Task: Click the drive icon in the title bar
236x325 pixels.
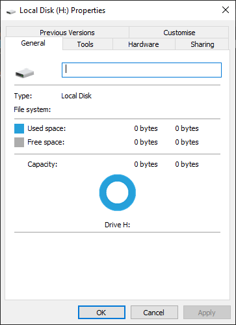Action: click(x=11, y=11)
